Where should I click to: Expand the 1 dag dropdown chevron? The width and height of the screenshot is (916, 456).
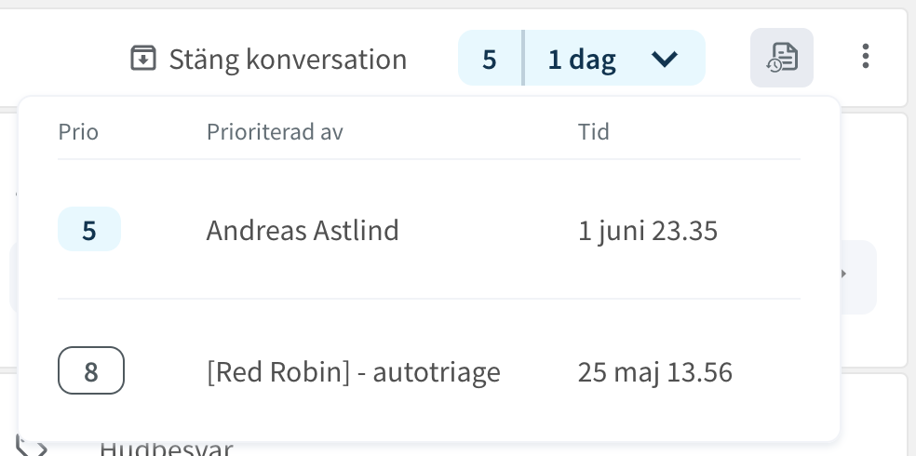click(665, 59)
